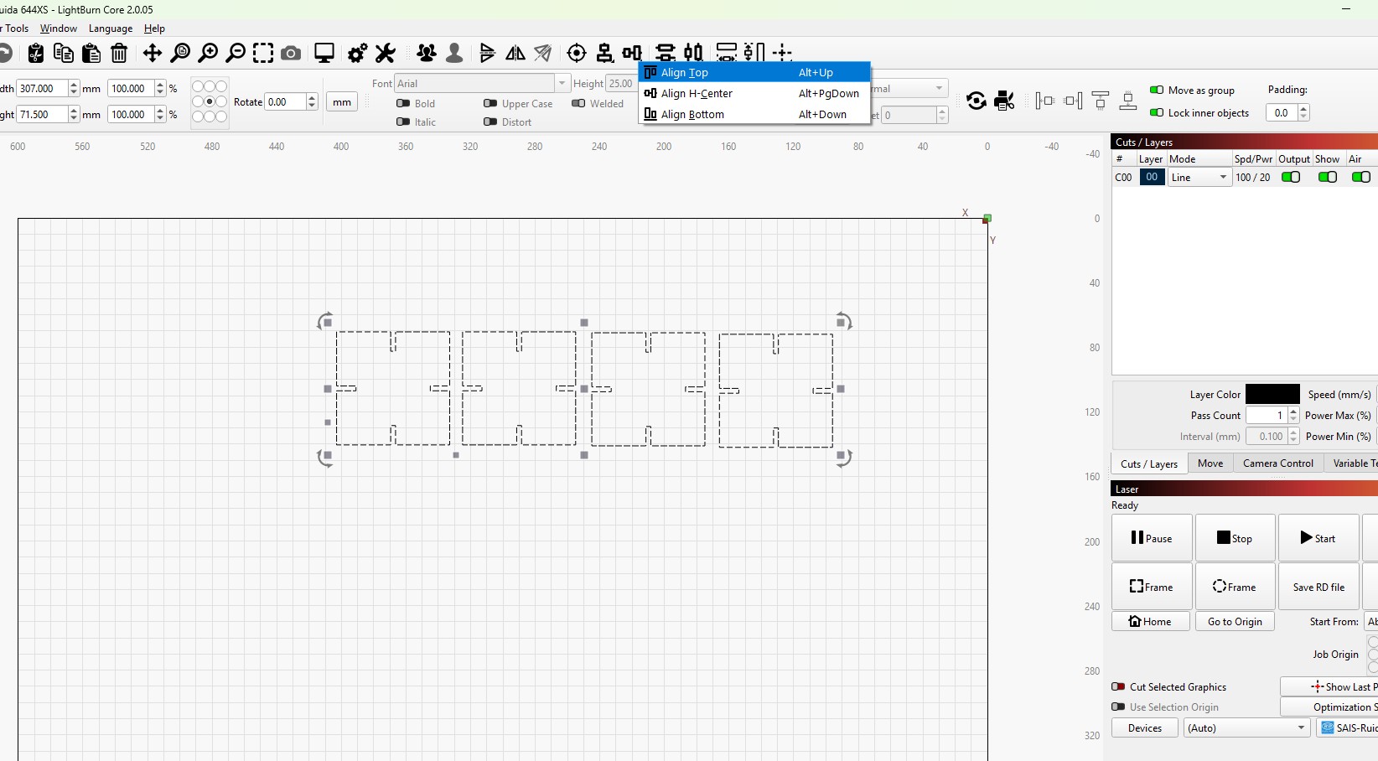Switch to the Move tab
The width and height of the screenshot is (1378, 761).
[x=1210, y=463]
